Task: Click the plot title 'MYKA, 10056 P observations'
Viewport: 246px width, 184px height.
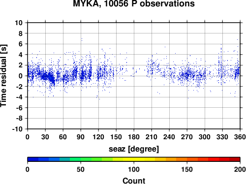Action: (134, 3)
